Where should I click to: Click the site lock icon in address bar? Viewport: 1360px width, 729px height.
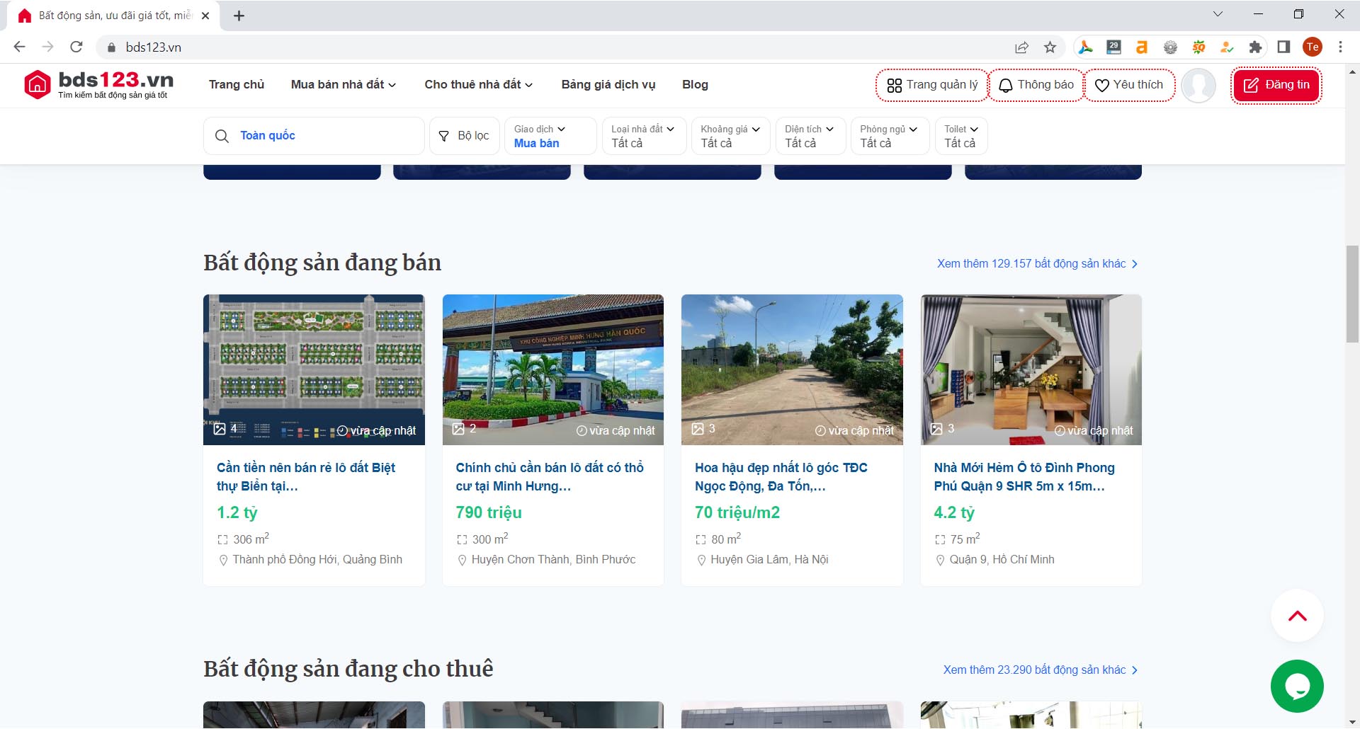111,47
